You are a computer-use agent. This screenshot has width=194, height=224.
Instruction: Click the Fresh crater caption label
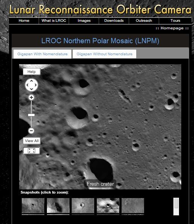(100, 184)
